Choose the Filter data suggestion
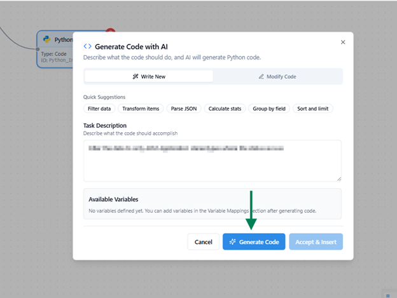The image size is (397, 298). 99,109
